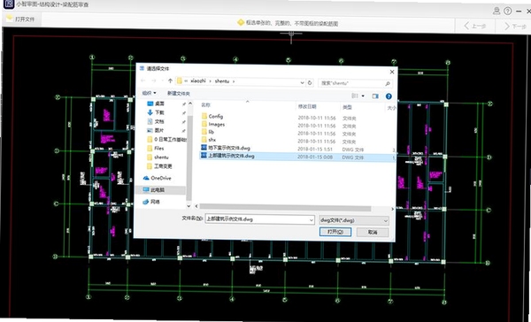Click navigation pane scrollbar up arrow
The image size is (531, 322).
pyautogui.click(x=189, y=103)
